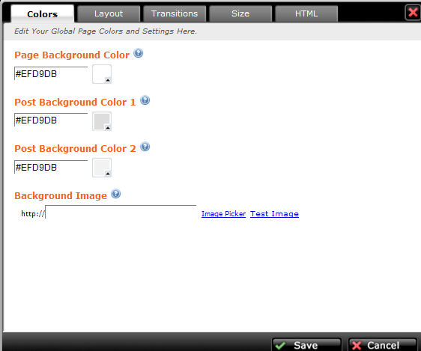Image resolution: width=421 pixels, height=351 pixels.
Task: Click the Image Picker link
Action: (223, 214)
